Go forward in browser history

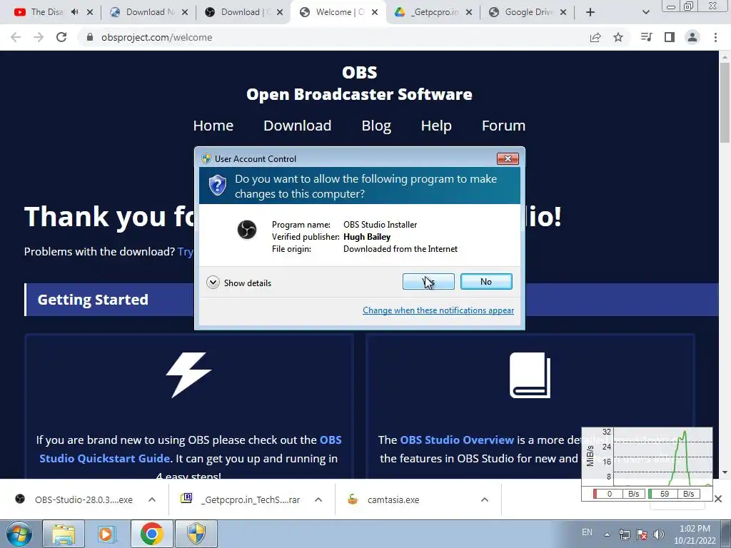pos(39,37)
